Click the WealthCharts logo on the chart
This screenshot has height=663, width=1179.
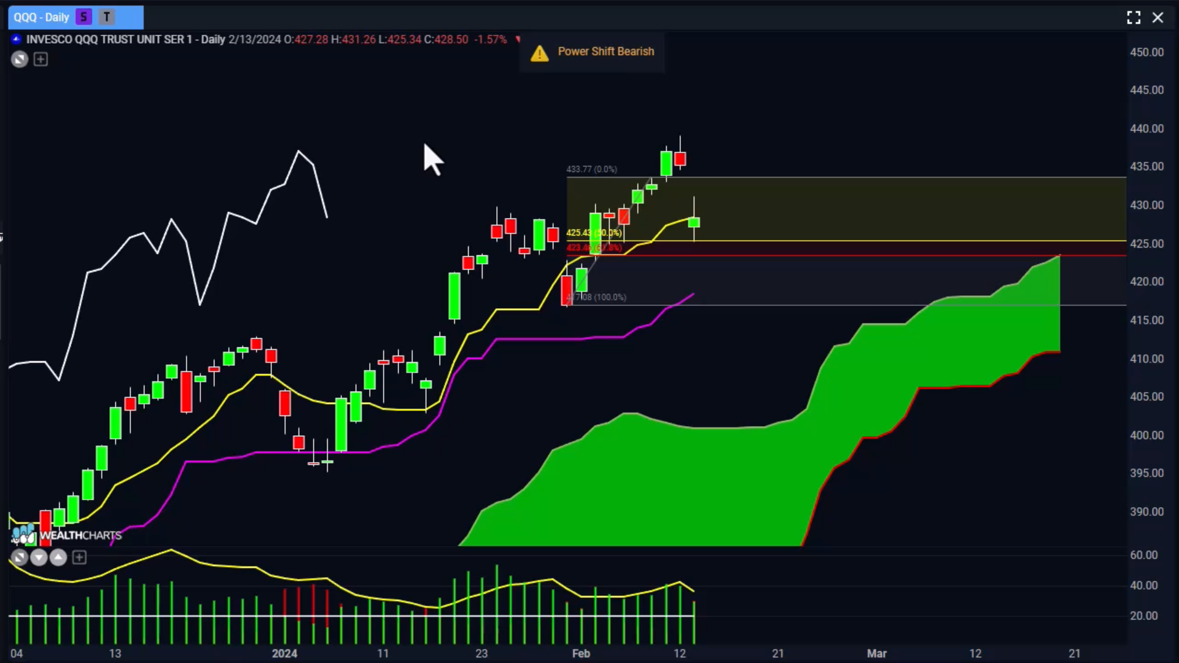pos(67,535)
